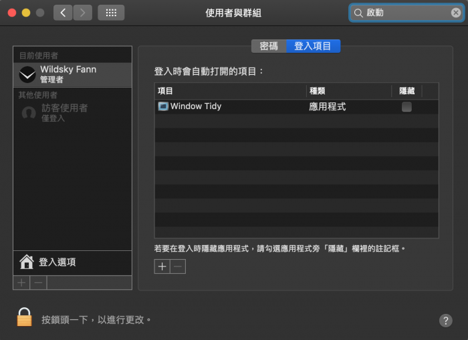Remove the login item with the minus button
This screenshot has width=468, height=340.
[x=177, y=266]
